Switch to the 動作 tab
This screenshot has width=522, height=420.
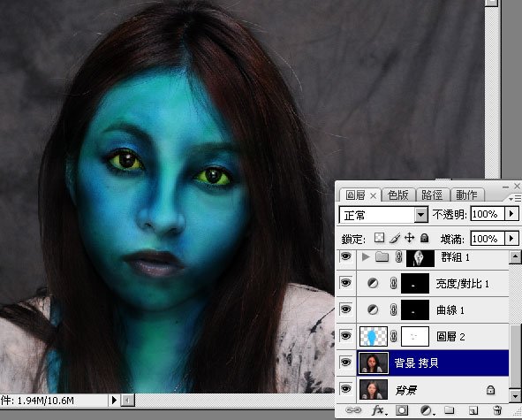(x=466, y=195)
